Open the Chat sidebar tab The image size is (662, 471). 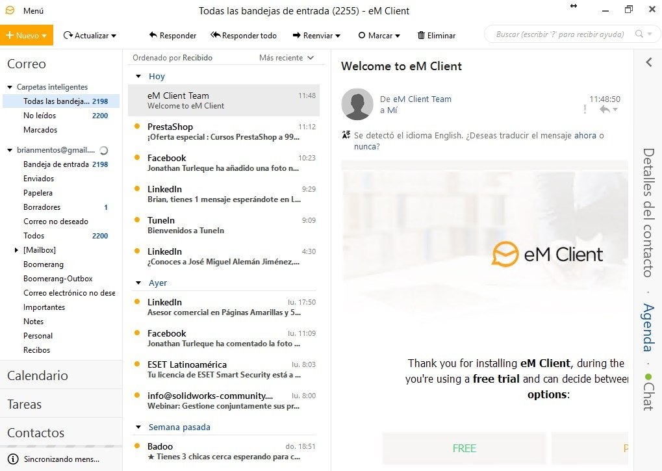[648, 392]
